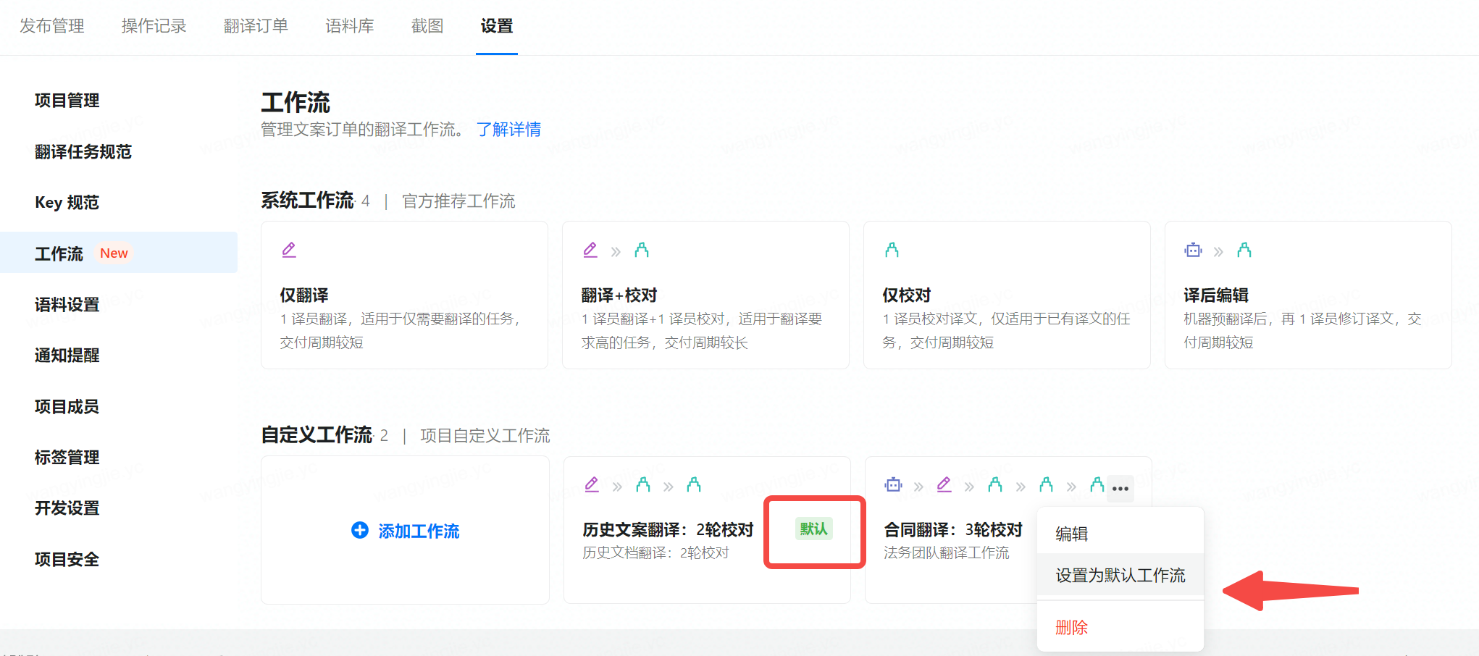This screenshot has width=1479, height=656.
Task: Click the reviewer icon on 仅校对 card
Action: (x=892, y=251)
